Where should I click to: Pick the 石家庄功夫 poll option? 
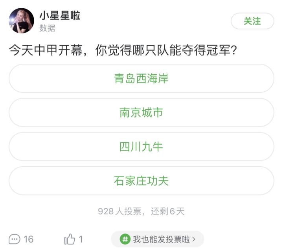pyautogui.click(x=141, y=181)
